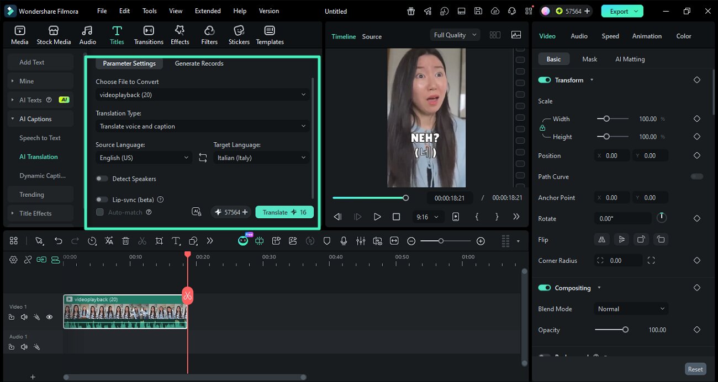The image size is (718, 382).
Task: Open the Transitions panel
Action: coord(149,35)
